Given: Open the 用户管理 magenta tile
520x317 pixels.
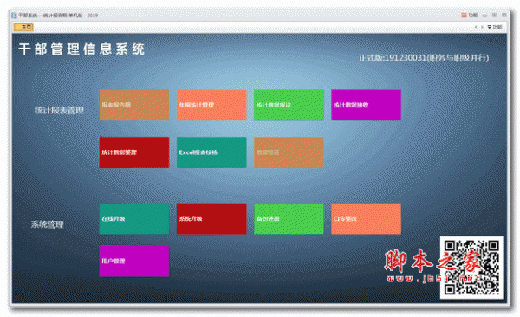Looking at the screenshot, I should (134, 261).
